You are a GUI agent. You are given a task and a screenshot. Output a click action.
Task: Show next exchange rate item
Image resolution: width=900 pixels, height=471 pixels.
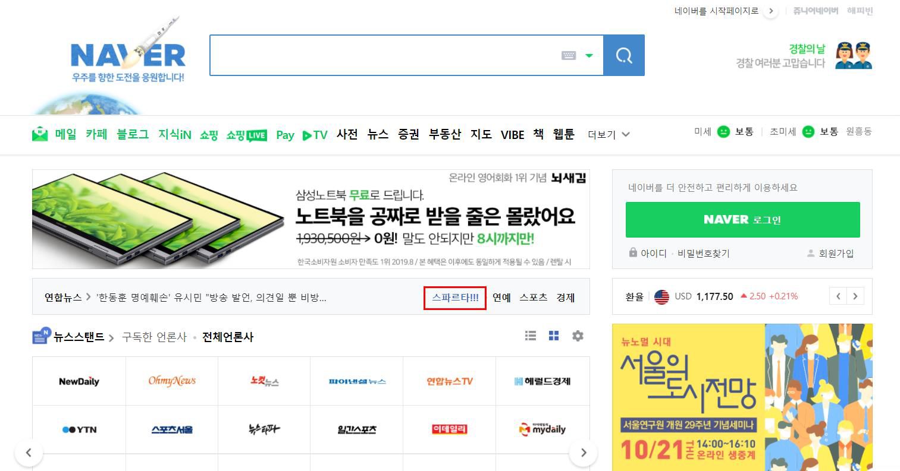click(855, 296)
